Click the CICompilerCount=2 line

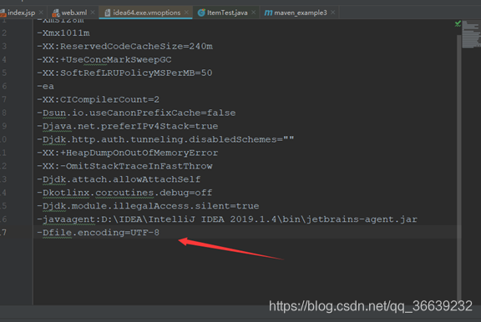[x=99, y=99]
